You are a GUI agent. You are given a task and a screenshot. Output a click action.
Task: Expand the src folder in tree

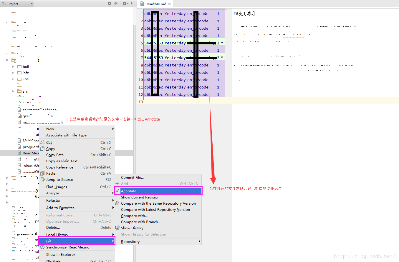(x=13, y=91)
